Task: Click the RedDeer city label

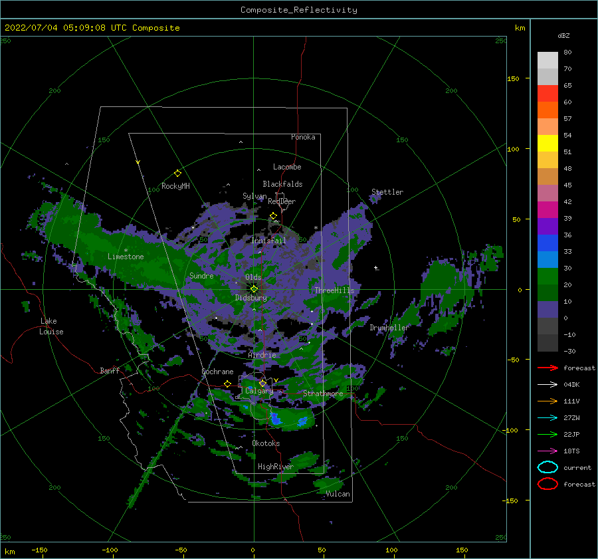Action: pyautogui.click(x=282, y=201)
